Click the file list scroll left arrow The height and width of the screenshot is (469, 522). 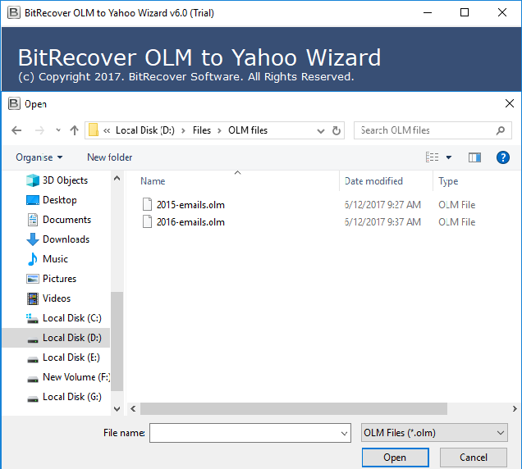pyautogui.click(x=133, y=409)
